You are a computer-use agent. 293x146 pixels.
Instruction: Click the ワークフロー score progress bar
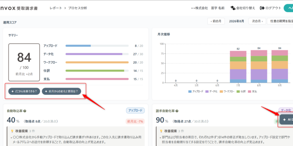click(x=97, y=62)
